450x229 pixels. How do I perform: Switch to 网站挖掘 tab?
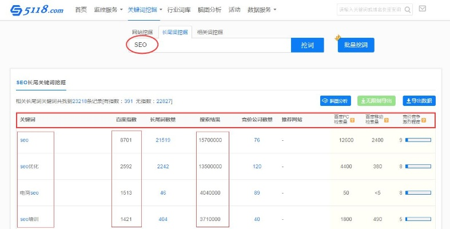click(x=142, y=32)
